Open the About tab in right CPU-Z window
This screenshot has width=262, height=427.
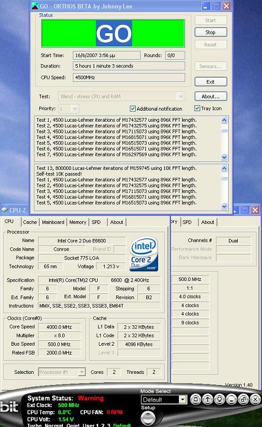207,222
